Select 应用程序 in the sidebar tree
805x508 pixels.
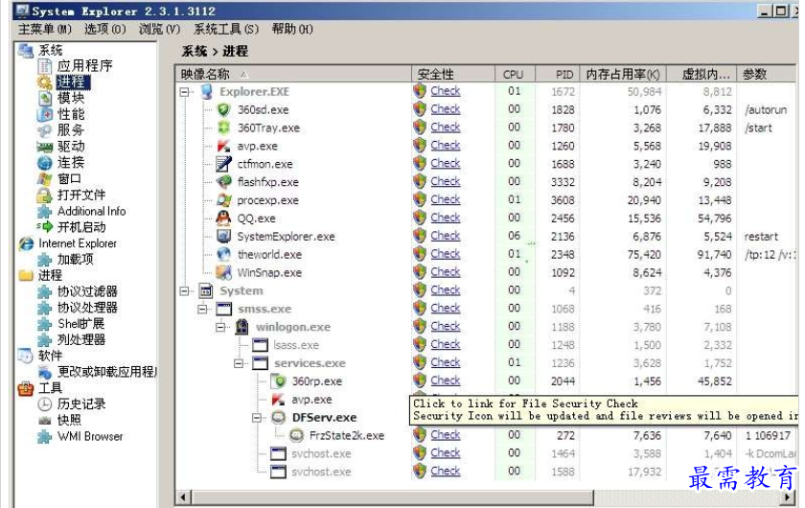(x=84, y=66)
